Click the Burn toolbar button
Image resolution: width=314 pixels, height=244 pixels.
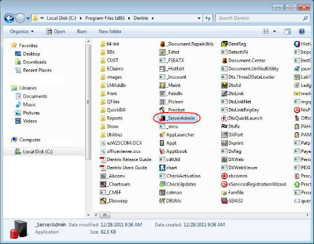[82, 32]
